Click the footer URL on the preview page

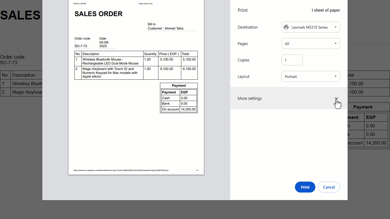tap(121, 170)
